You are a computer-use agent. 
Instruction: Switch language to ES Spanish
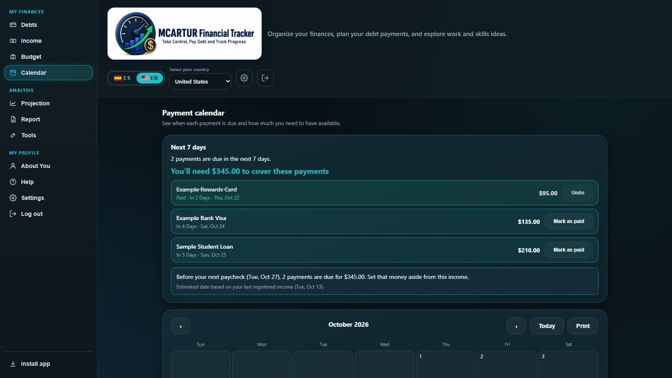[122, 78]
